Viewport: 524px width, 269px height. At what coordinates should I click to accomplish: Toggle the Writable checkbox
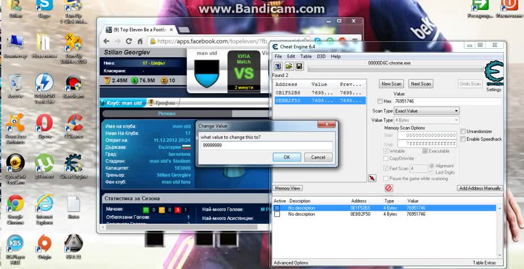pyautogui.click(x=386, y=151)
